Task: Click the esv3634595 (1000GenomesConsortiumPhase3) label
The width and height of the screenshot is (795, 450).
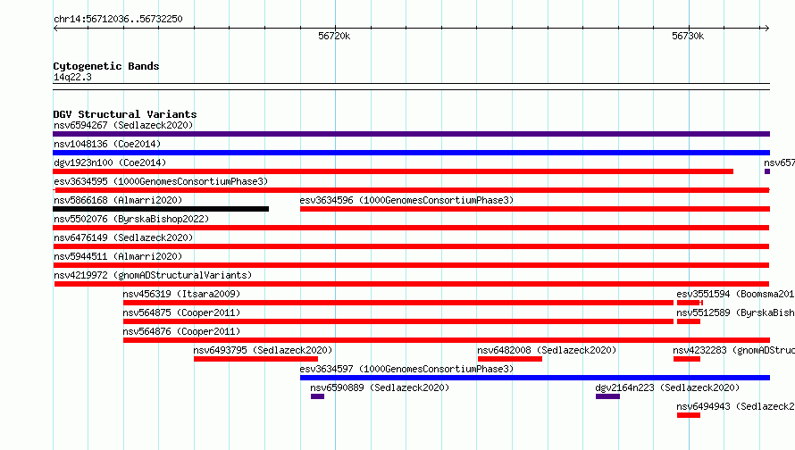Action: click(161, 181)
